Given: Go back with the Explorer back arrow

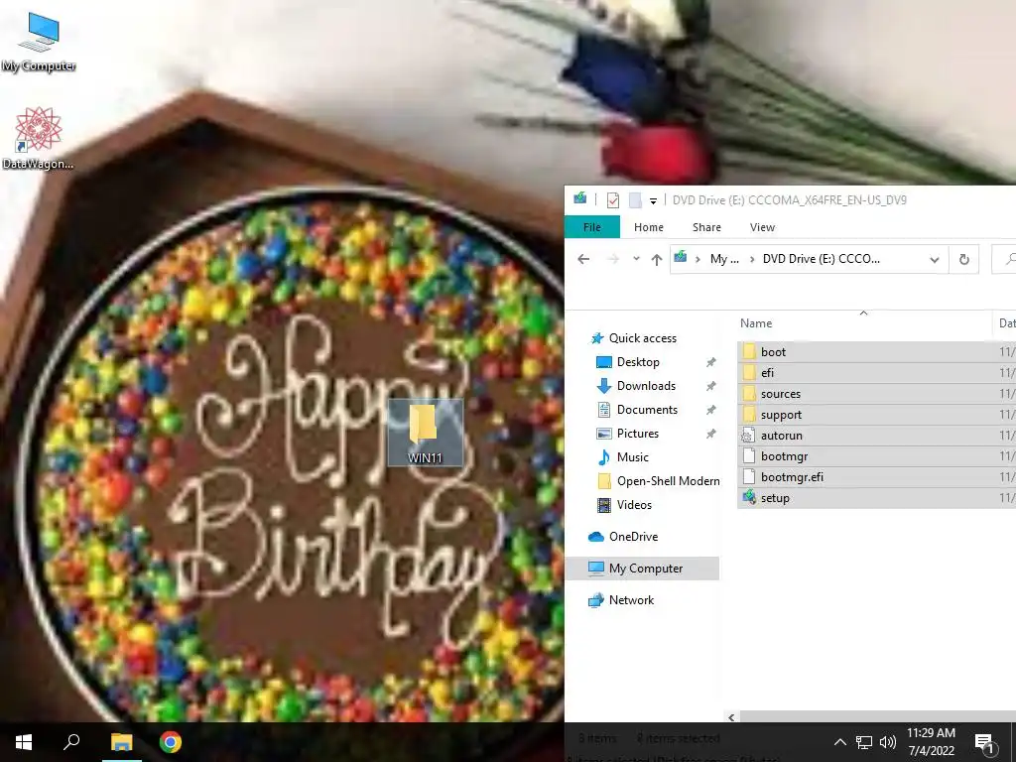Looking at the screenshot, I should (583, 259).
